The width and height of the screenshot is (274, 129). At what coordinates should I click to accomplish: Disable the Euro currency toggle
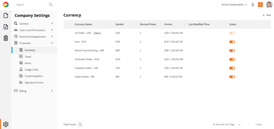pyautogui.click(x=232, y=42)
